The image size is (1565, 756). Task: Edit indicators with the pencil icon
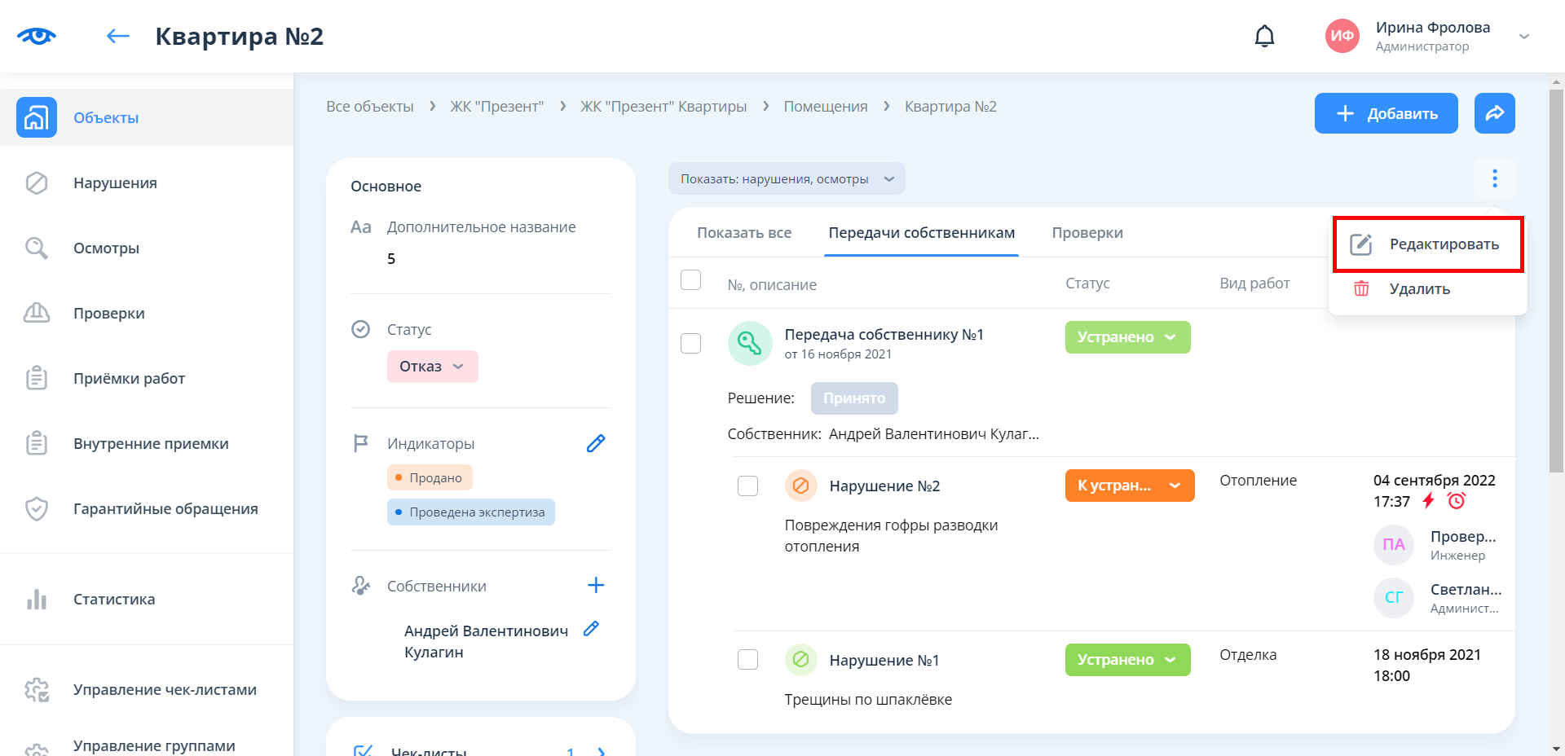(x=596, y=443)
